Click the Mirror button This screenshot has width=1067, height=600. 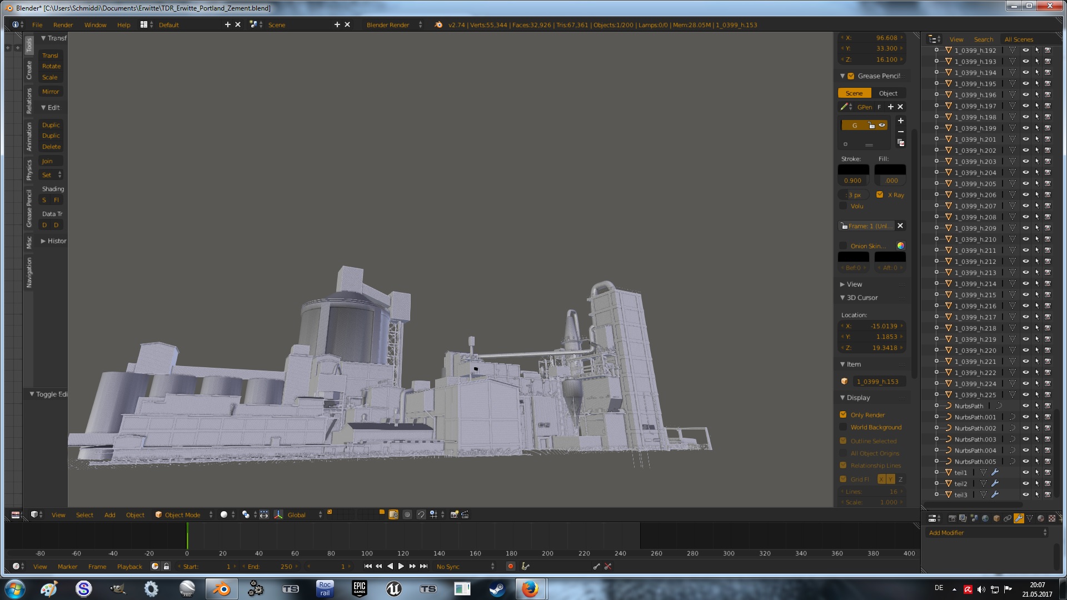[51, 92]
